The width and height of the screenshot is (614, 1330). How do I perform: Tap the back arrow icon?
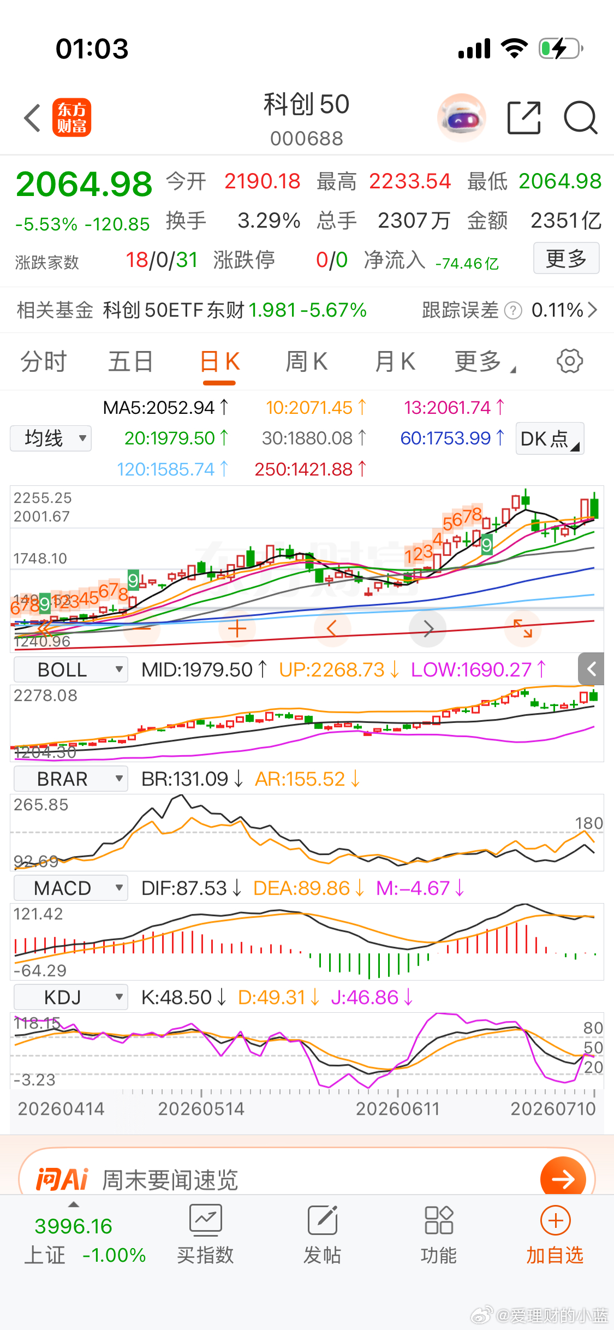[x=33, y=117]
